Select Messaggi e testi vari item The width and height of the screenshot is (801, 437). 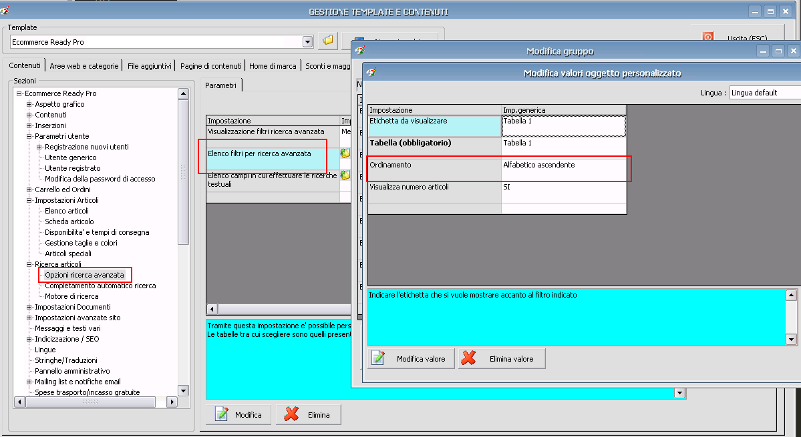[x=67, y=328]
